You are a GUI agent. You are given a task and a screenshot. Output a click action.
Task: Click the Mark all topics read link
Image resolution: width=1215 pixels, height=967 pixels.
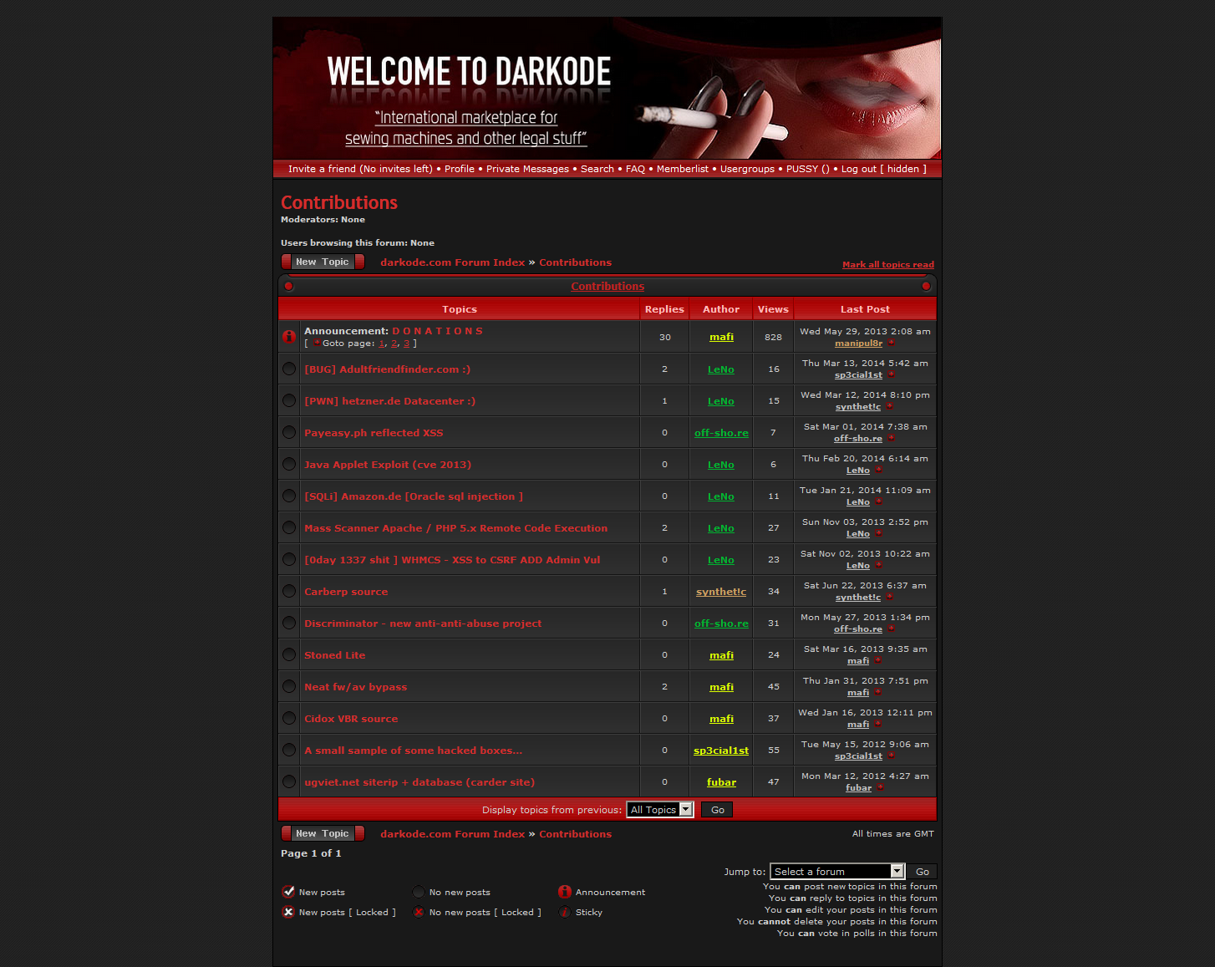click(x=887, y=264)
